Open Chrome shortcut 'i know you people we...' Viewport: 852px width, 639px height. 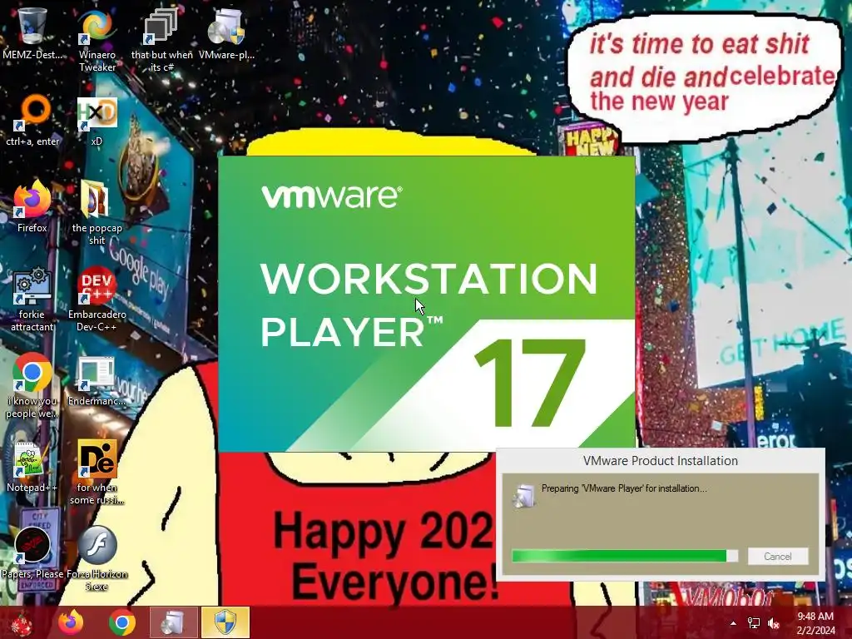point(32,386)
